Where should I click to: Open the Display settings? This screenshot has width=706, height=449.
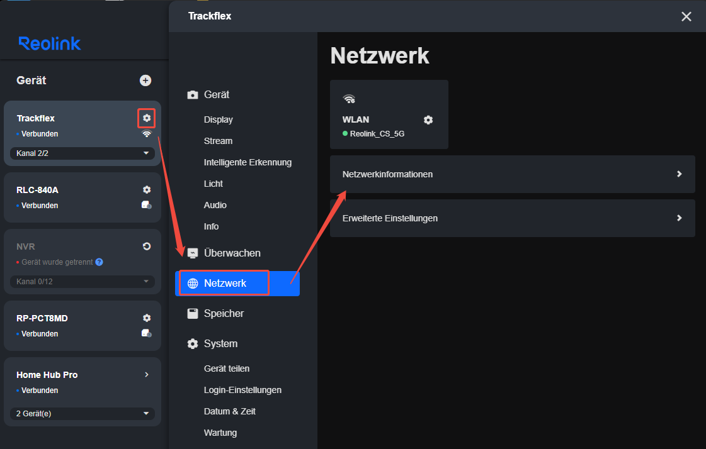click(x=219, y=119)
